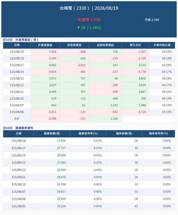Select the margin usage rate 0.44%
178x215 pixels.
click(98, 170)
